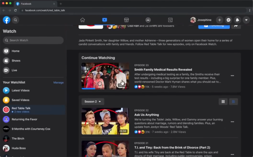Image resolution: width=253 pixels, height=157 pixels.
Task: Open Returning the Favor show
Action: 33,119
